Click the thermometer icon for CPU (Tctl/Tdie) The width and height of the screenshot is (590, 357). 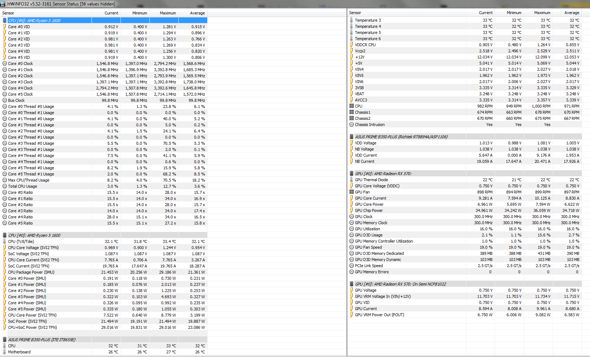pyautogui.click(x=5, y=241)
